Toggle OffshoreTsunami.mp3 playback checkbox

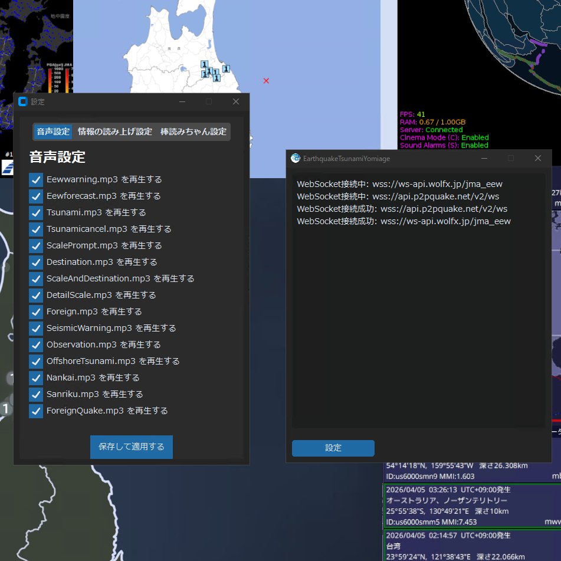pyautogui.click(x=36, y=362)
